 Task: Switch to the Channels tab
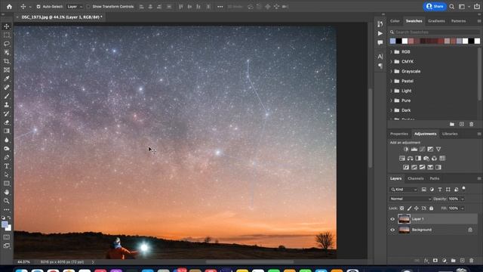click(416, 178)
